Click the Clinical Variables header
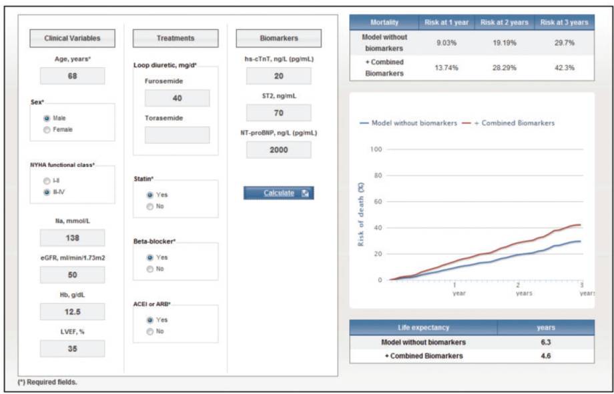This screenshot has height=394, width=614. tap(72, 38)
